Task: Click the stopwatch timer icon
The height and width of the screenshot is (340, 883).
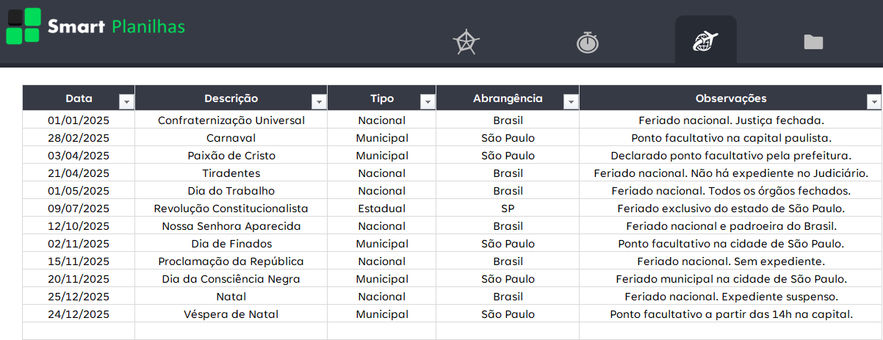Action: click(587, 42)
